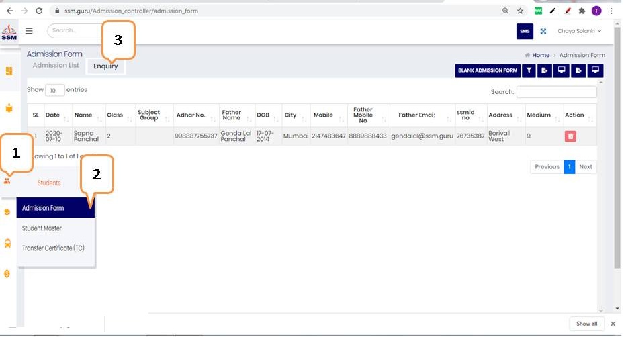Click the SMS button in header

(x=525, y=31)
